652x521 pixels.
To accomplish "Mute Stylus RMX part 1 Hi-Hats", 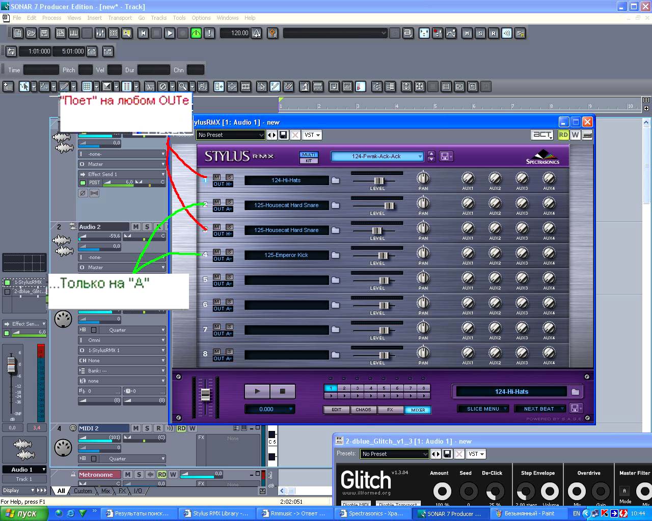I will (x=217, y=177).
